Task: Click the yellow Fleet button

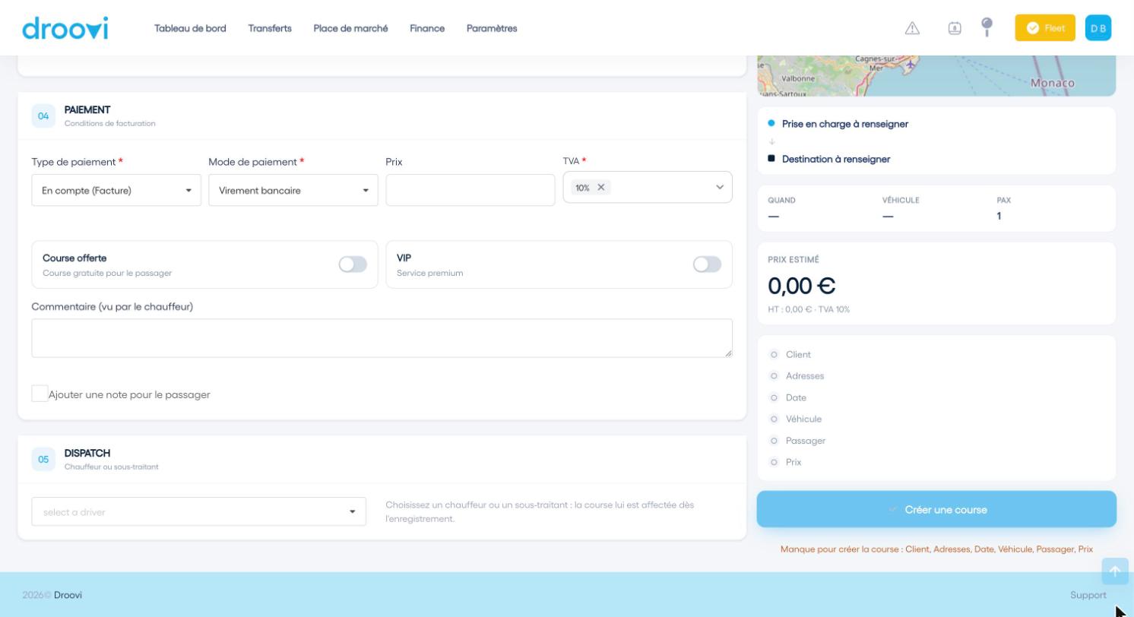Action: [1045, 28]
